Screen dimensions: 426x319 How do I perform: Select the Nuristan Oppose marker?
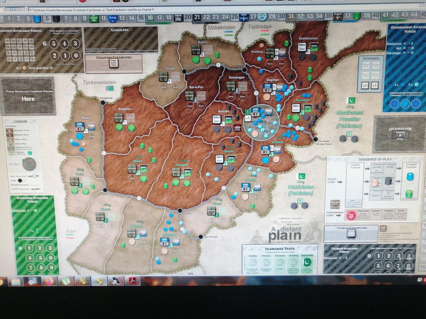(307, 108)
